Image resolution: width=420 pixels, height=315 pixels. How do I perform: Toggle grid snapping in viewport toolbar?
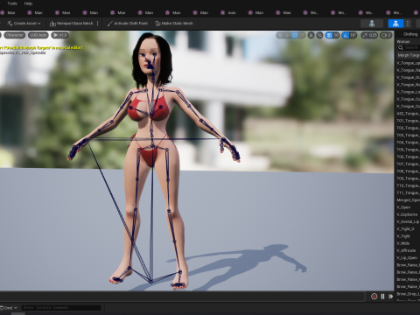click(329, 35)
